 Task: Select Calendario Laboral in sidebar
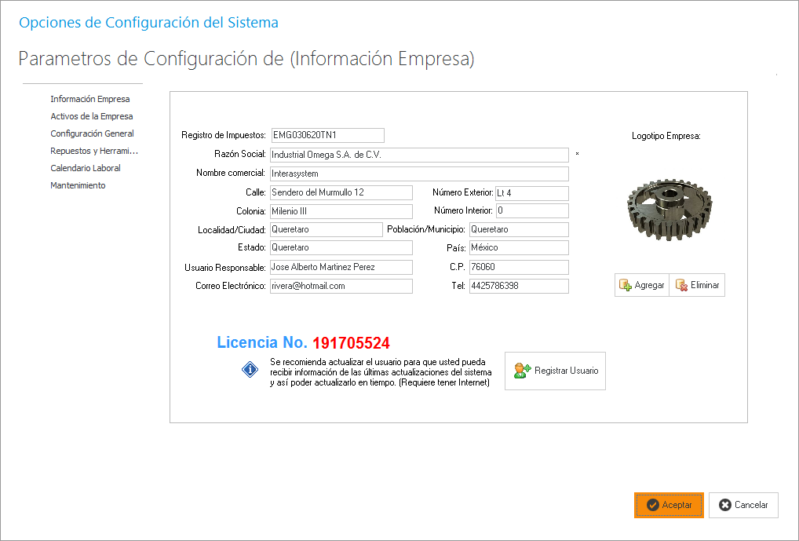(86, 168)
